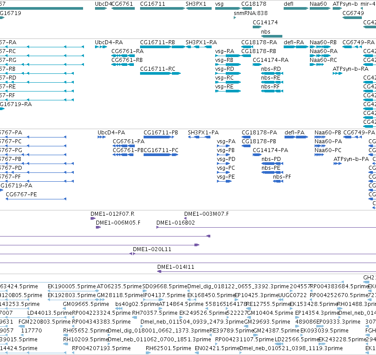Select the Naa60-RC transcript label

(x=323, y=60)
